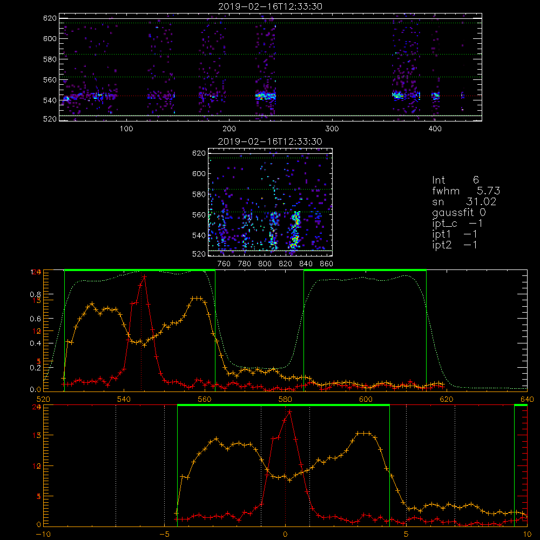Viewport: 540px width, 540px height.
Task: Click x-axis label '100' on top plot
Action: [126, 129]
